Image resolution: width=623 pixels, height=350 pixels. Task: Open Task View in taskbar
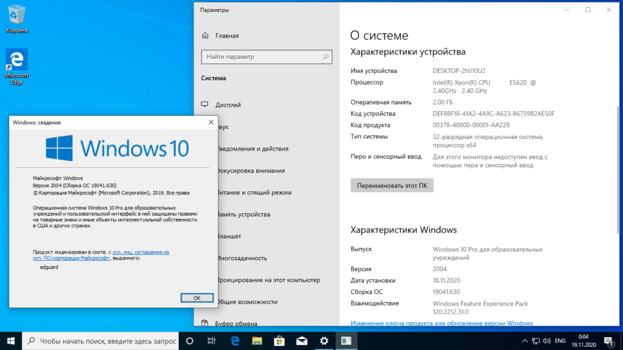tap(211, 341)
